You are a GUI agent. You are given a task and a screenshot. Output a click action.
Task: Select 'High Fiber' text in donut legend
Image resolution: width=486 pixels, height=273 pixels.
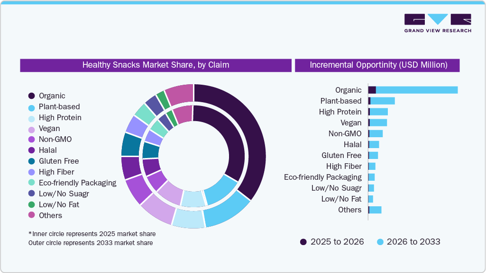56,172
